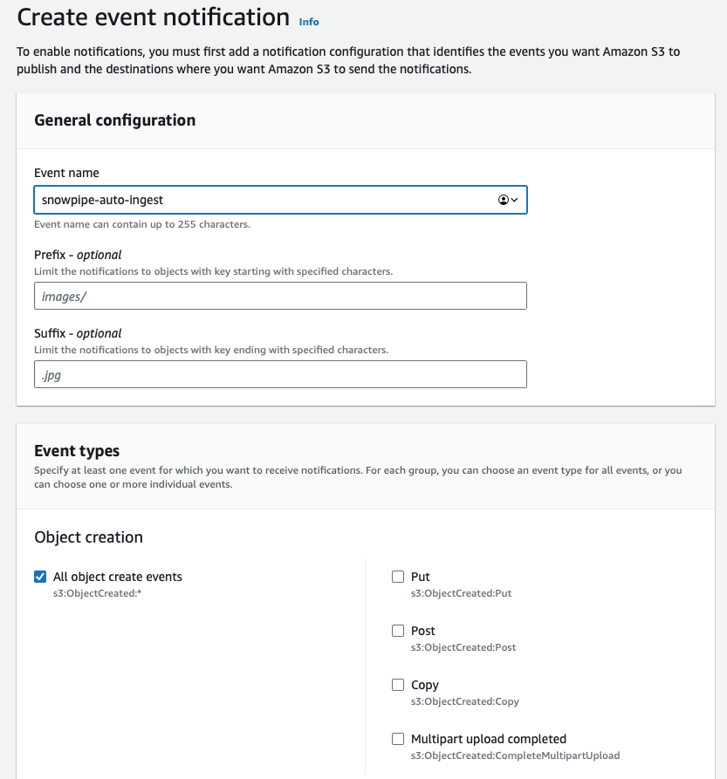Viewport: 727px width, 779px height.
Task: Click the Suffix - optional label
Action: pyautogui.click(x=78, y=333)
